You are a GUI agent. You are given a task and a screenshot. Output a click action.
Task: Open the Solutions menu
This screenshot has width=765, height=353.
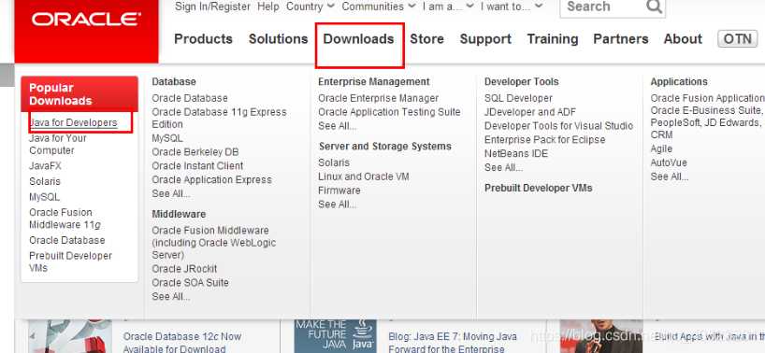coord(278,39)
